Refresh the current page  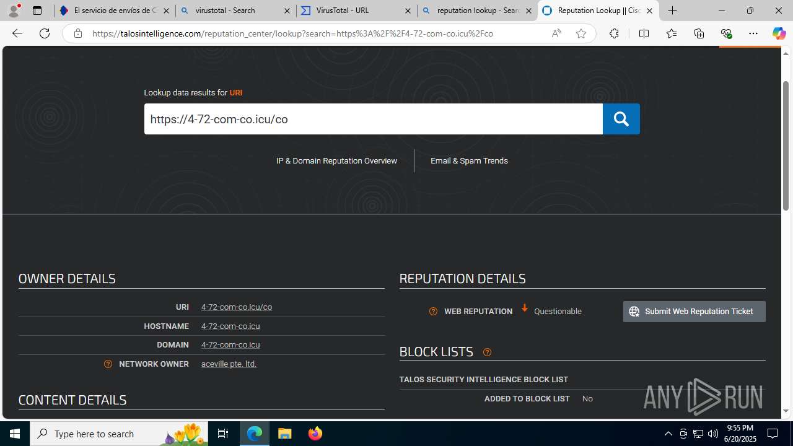click(x=45, y=33)
